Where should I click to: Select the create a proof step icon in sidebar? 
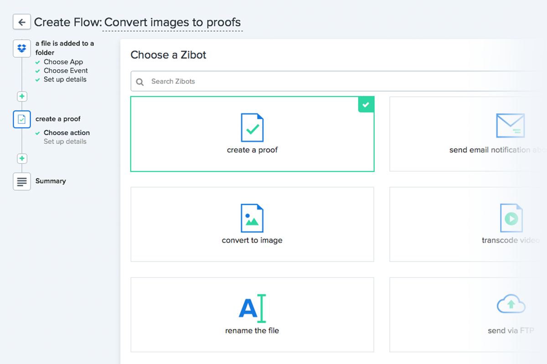click(21, 119)
